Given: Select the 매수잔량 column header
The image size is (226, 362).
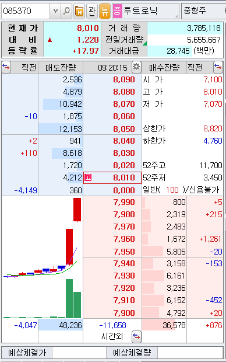Looking at the screenshot, I should pos(164,67).
